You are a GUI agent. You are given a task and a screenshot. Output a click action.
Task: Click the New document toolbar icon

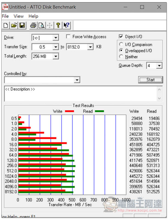tap(5, 25)
